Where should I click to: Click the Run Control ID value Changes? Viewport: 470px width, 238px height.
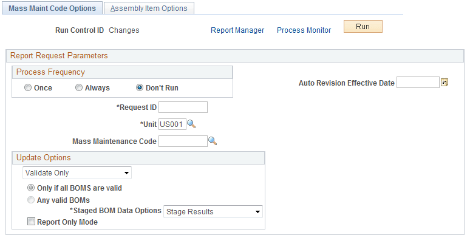124,30
